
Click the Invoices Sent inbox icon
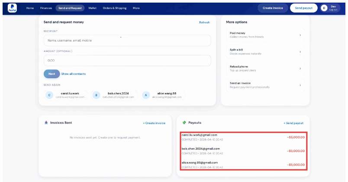tap(46, 123)
